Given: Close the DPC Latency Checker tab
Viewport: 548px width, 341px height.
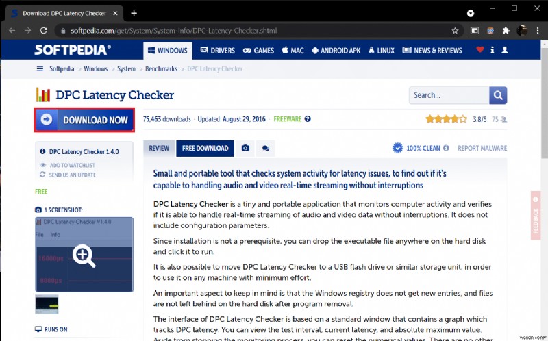Looking at the screenshot, I should click(115, 13).
